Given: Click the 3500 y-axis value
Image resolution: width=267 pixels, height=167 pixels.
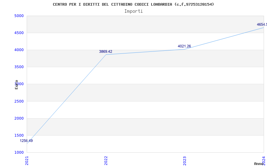Looking at the screenshot, I should [19, 67].
